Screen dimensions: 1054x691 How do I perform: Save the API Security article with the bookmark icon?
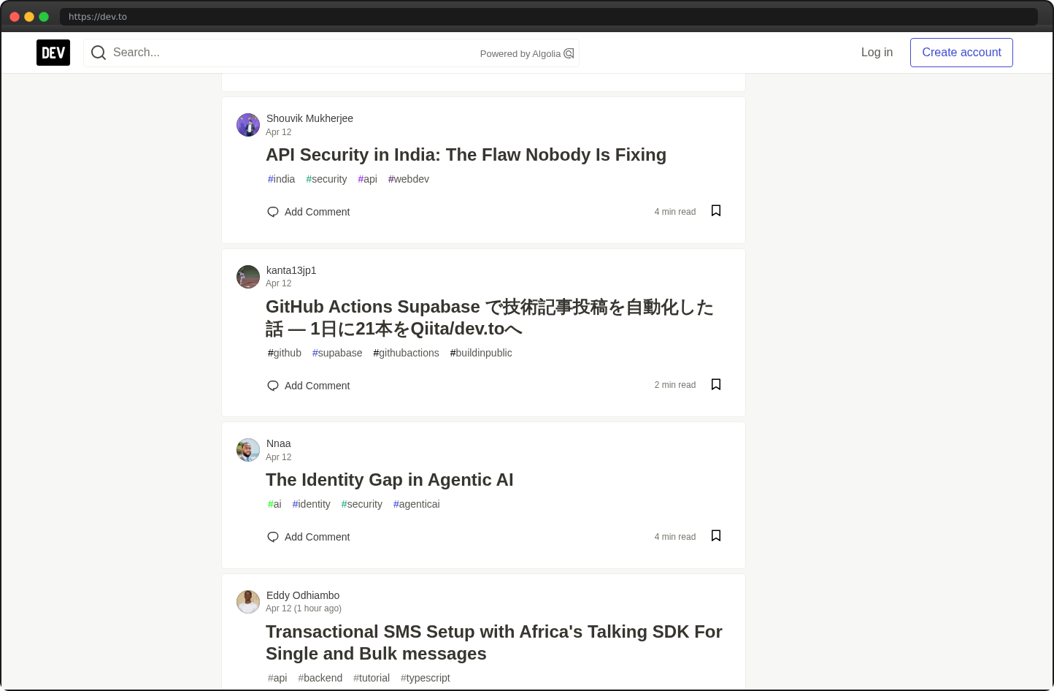(x=715, y=210)
